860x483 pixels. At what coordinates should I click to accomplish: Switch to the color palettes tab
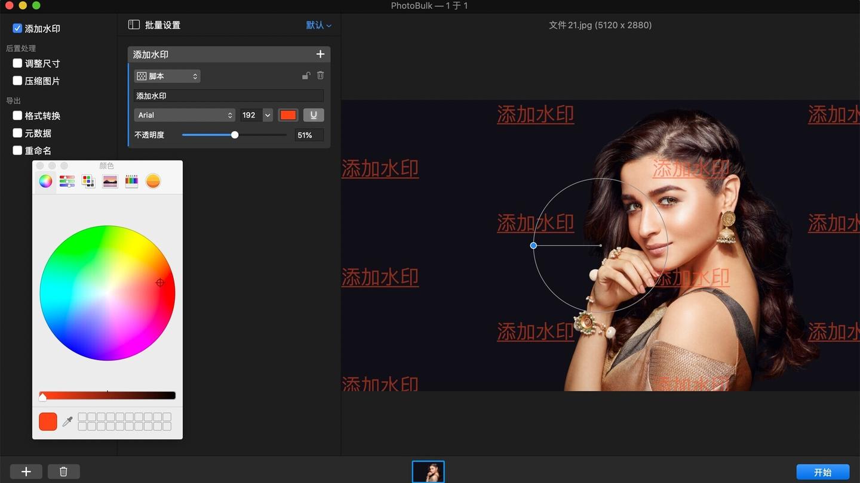click(88, 181)
